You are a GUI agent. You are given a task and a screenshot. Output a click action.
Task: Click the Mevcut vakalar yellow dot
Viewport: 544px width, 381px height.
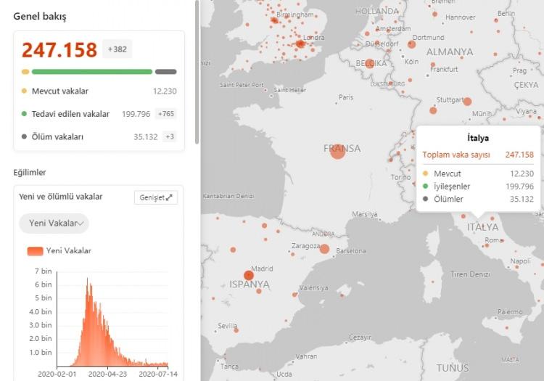[x=24, y=91]
